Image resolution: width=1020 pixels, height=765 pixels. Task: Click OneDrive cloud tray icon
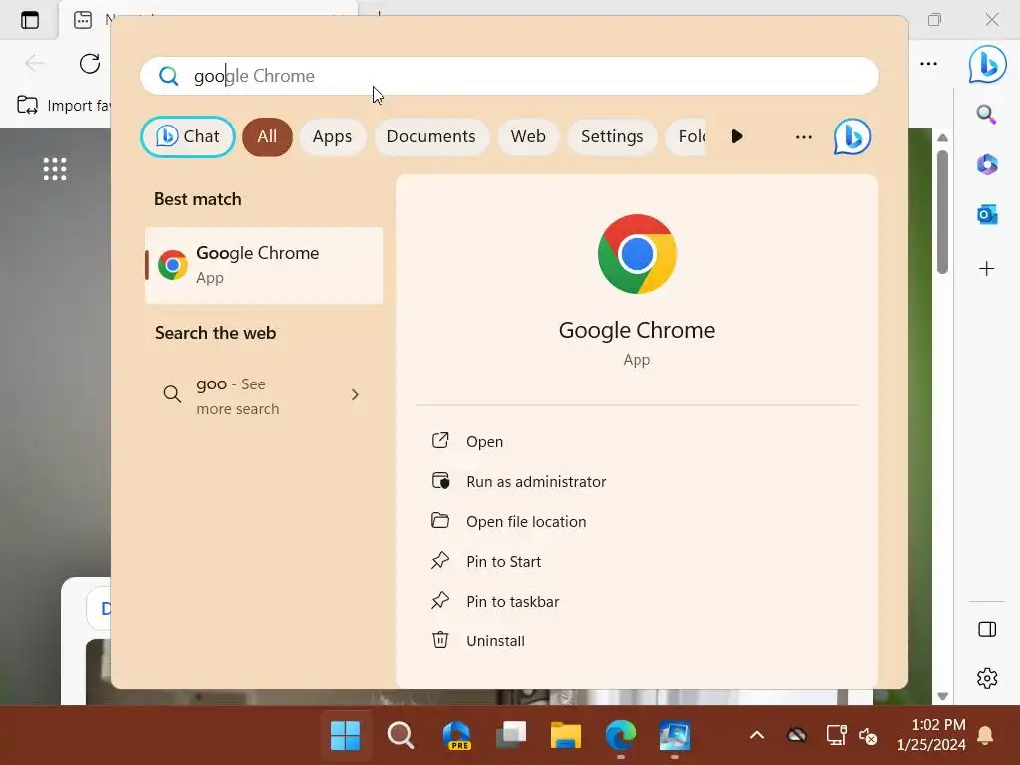point(796,736)
